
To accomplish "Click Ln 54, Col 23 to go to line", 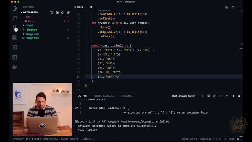I will click(x=189, y=139).
